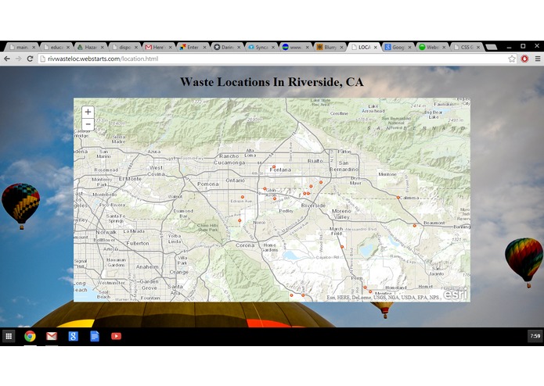Click the Riverside label on the map

pos(313,206)
